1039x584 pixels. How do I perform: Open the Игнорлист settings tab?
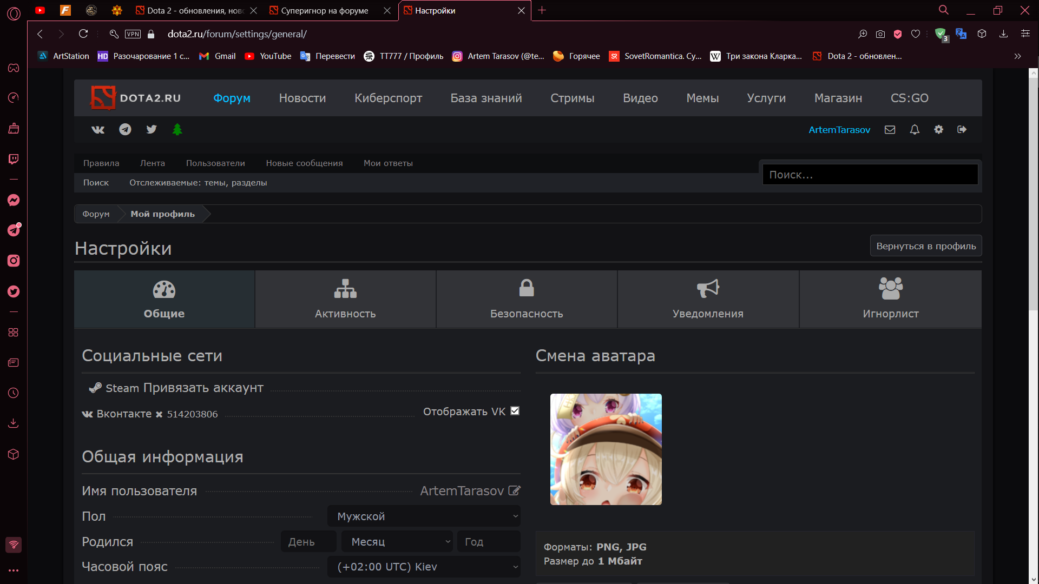(x=890, y=299)
